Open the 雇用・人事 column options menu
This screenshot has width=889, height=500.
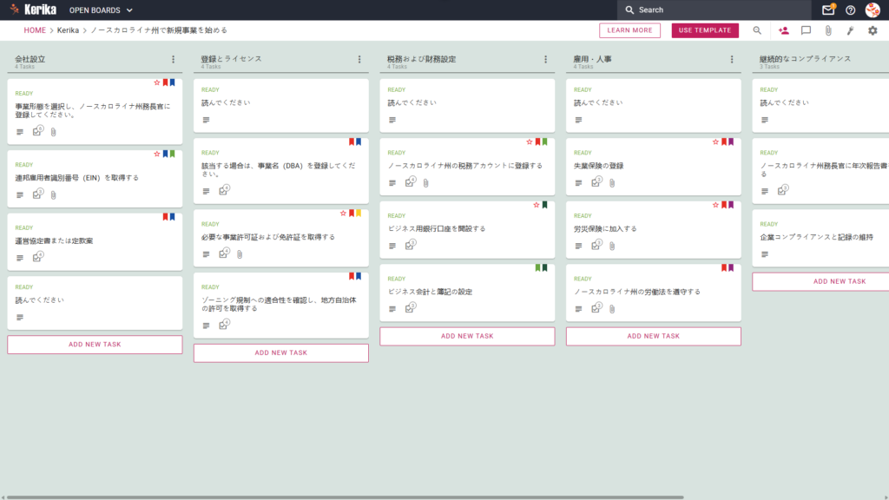click(x=731, y=59)
